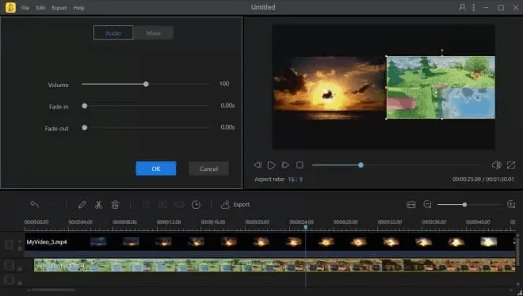Click the next frame playback button
This screenshot has height=296, width=523.
(x=285, y=165)
